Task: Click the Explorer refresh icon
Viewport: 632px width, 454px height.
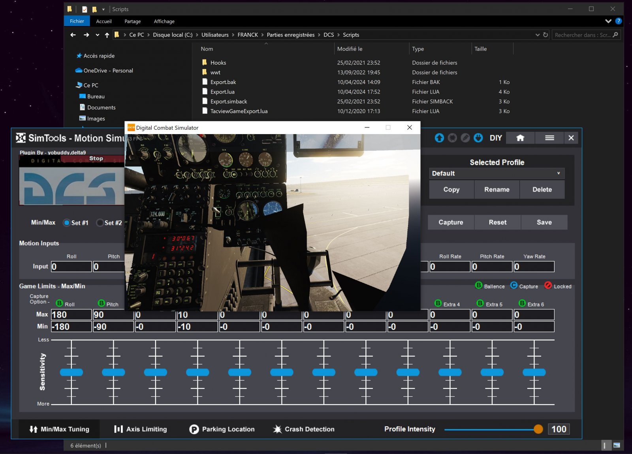Action: [545, 35]
